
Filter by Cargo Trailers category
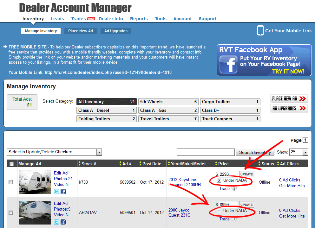(x=230, y=102)
